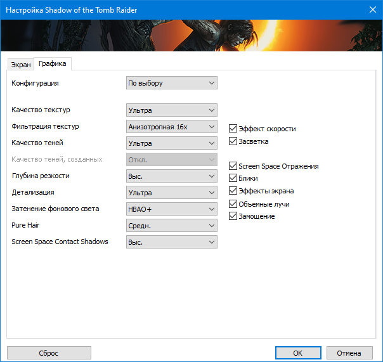The width and height of the screenshot is (383, 362).
Task: Select the Графика tab
Action: [53, 63]
